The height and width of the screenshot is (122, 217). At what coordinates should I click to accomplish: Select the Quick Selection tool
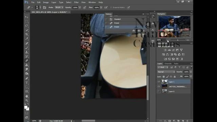coord(26,30)
